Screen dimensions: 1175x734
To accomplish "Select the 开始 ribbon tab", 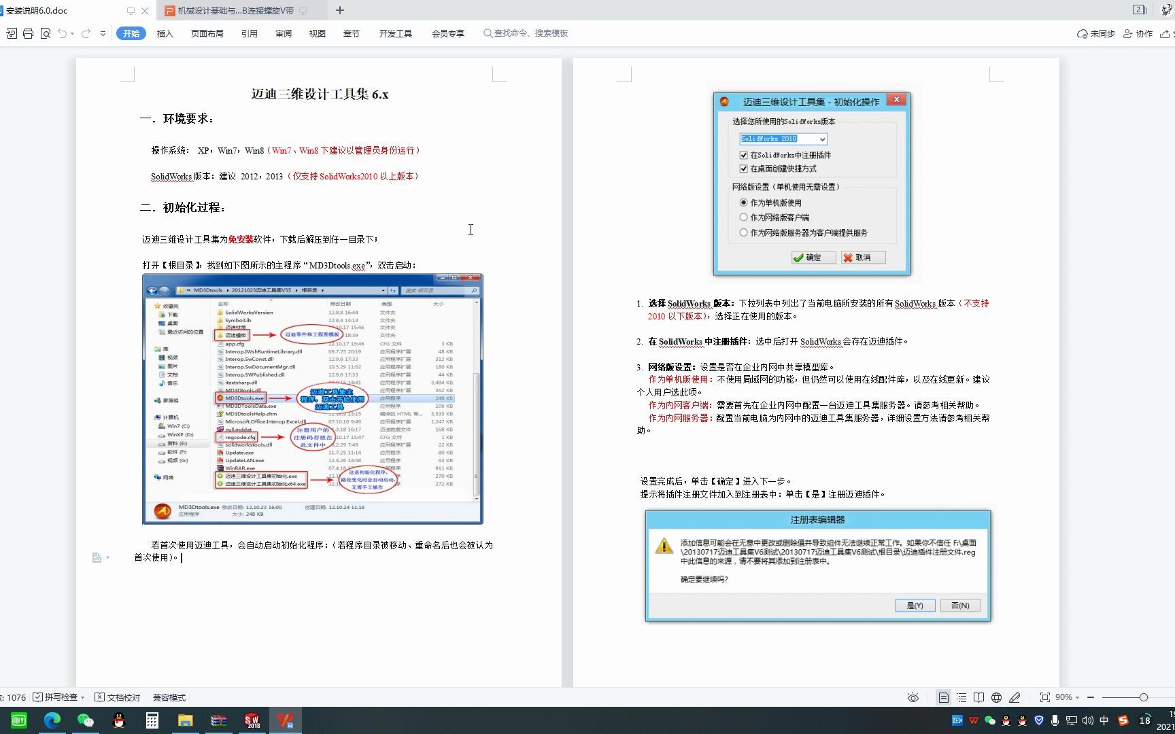I will (131, 33).
